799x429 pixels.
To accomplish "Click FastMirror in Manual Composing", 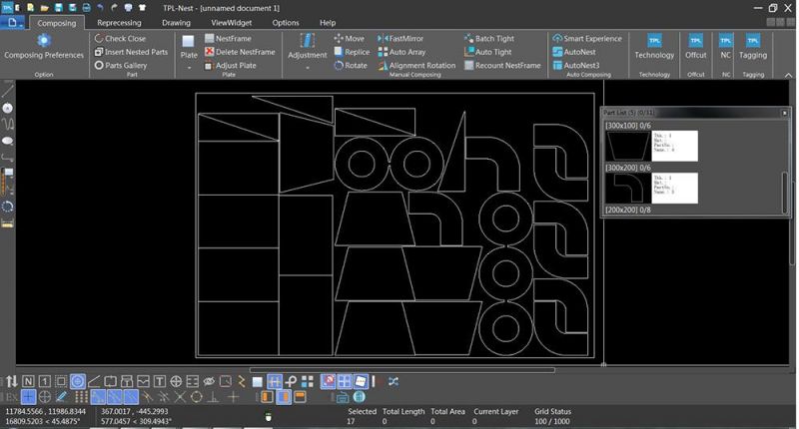I will point(400,38).
